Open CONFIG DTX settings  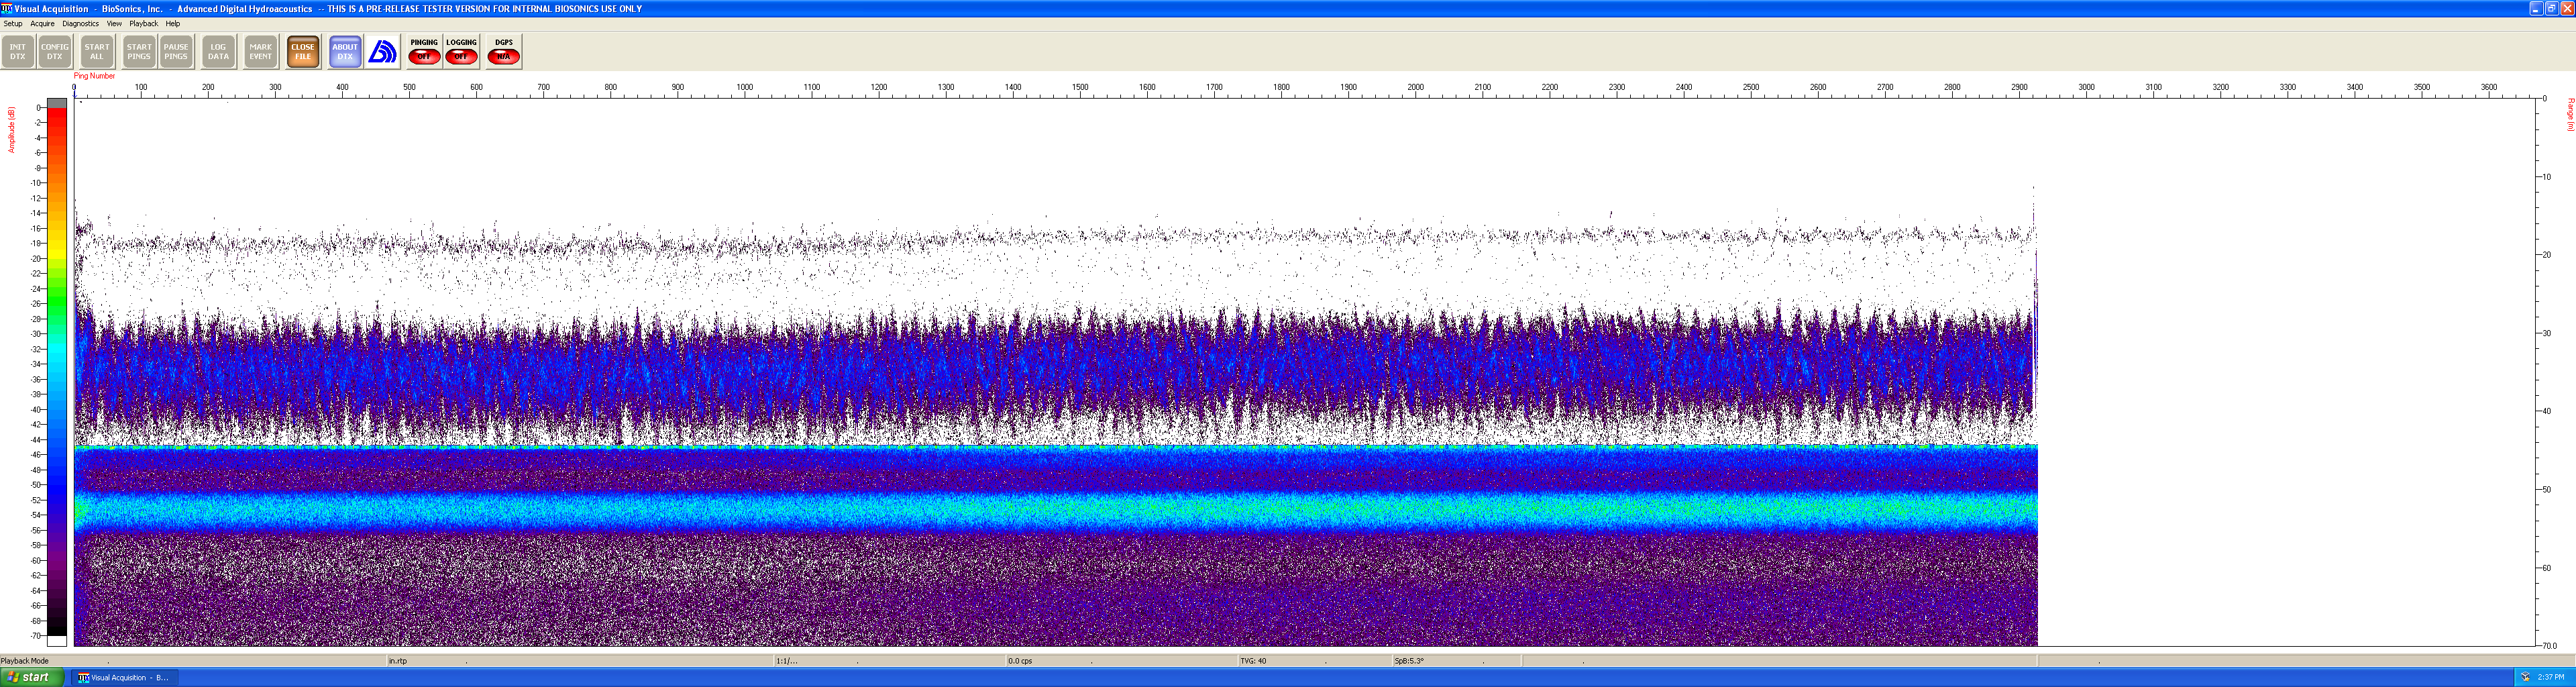coord(55,52)
